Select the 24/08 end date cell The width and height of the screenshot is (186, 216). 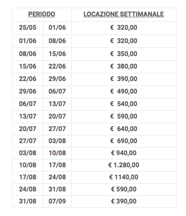pos(57,177)
